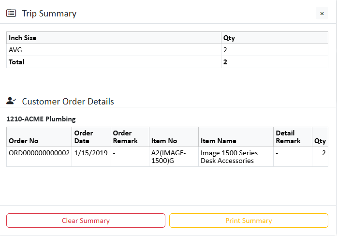Click the Qty header in size table
This screenshot has height=236, width=337.
[229, 38]
